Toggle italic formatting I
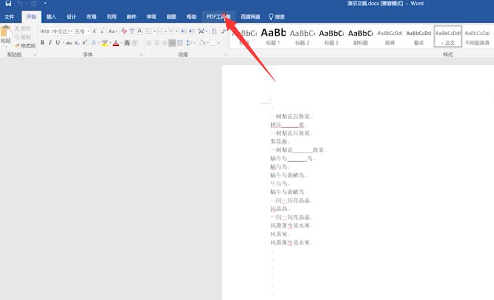 (50, 42)
